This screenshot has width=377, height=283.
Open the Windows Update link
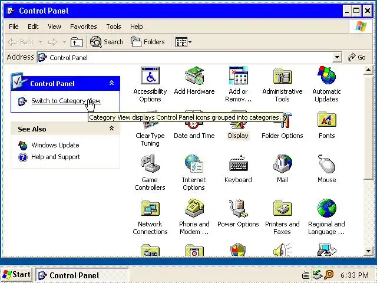pos(55,145)
